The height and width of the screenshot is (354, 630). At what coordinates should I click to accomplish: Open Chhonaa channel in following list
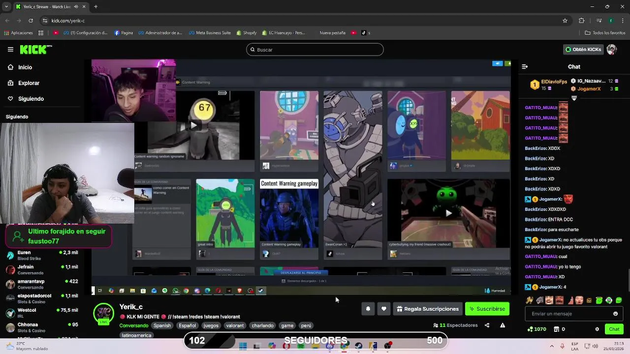[42, 327]
